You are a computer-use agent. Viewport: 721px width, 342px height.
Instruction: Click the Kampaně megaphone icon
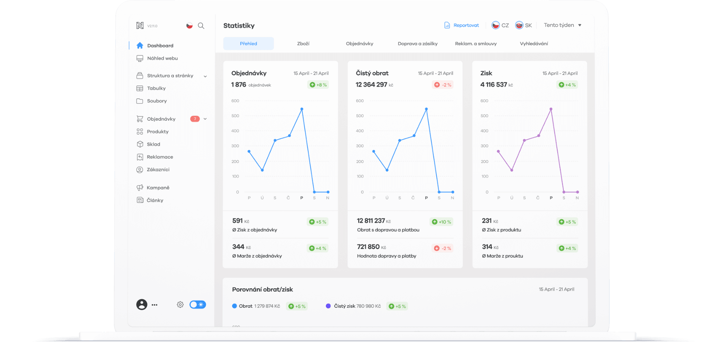coord(140,188)
